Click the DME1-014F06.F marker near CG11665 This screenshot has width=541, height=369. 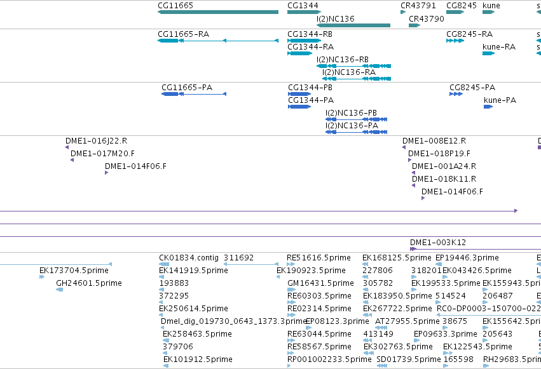click(x=106, y=173)
